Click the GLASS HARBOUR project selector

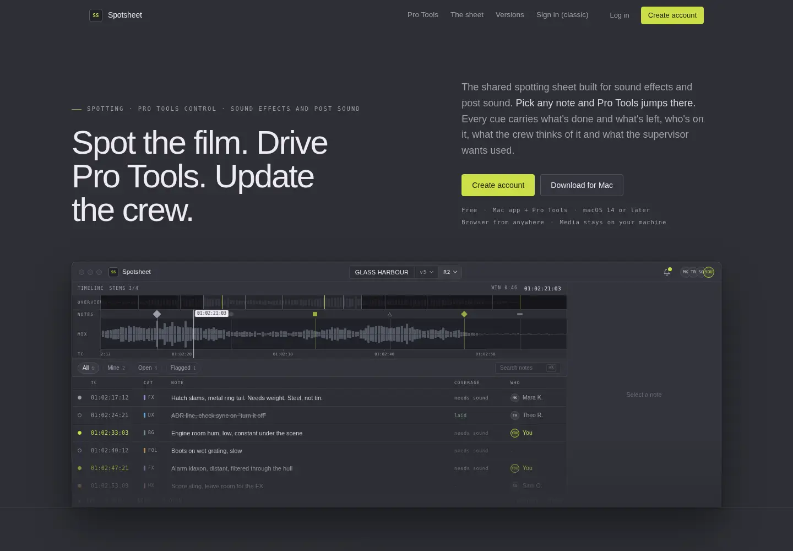[x=382, y=272]
